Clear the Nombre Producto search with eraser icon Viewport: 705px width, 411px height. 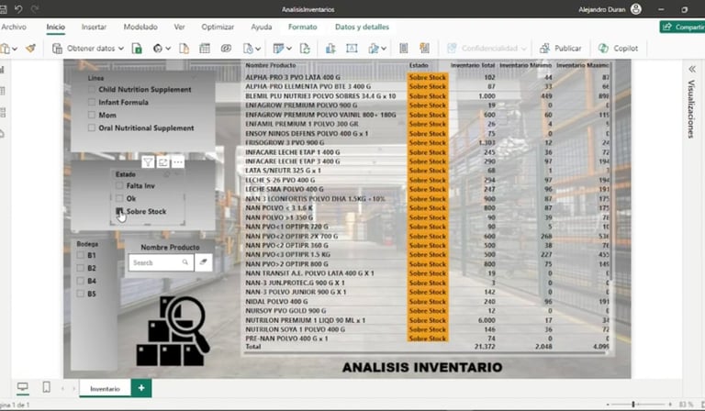[x=203, y=262]
